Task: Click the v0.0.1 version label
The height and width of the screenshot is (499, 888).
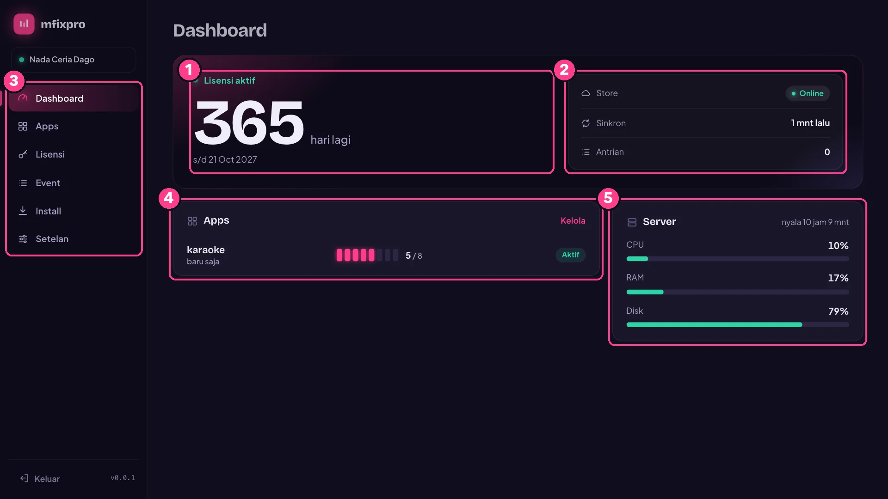Action: [123, 478]
